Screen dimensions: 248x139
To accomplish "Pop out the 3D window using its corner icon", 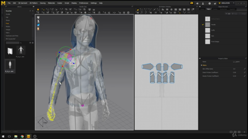I will (132, 7).
